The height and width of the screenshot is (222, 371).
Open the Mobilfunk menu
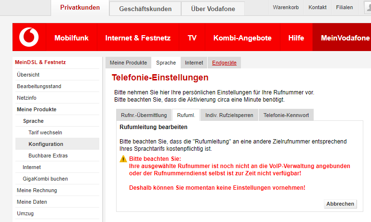click(71, 38)
